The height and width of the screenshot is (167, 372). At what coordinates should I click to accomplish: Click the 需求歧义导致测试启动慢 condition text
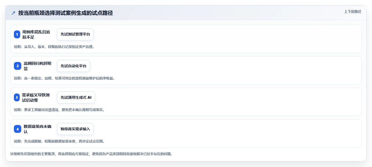(x=36, y=97)
